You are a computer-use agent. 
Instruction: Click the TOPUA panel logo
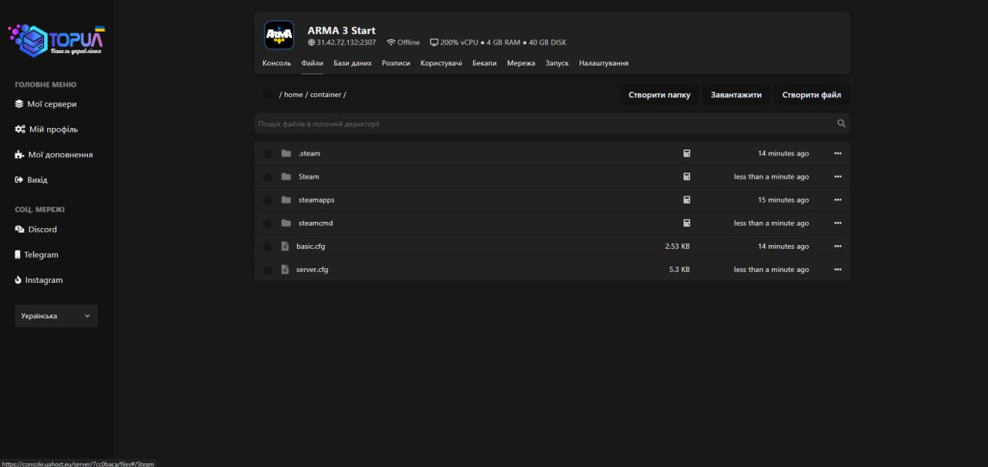56,41
